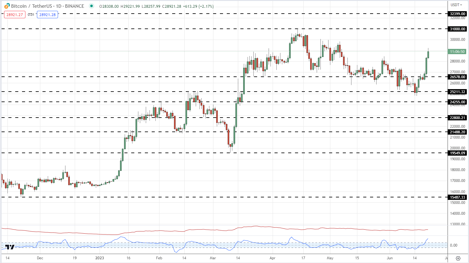Image resolution: width=469 pixels, height=263 pixels.
Task: Click the Bitcoin logo icon beside the symbol name
Action: [x=7, y=6]
